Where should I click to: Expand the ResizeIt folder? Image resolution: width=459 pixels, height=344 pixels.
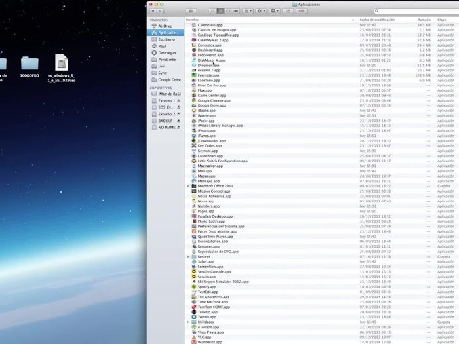coord(188,256)
